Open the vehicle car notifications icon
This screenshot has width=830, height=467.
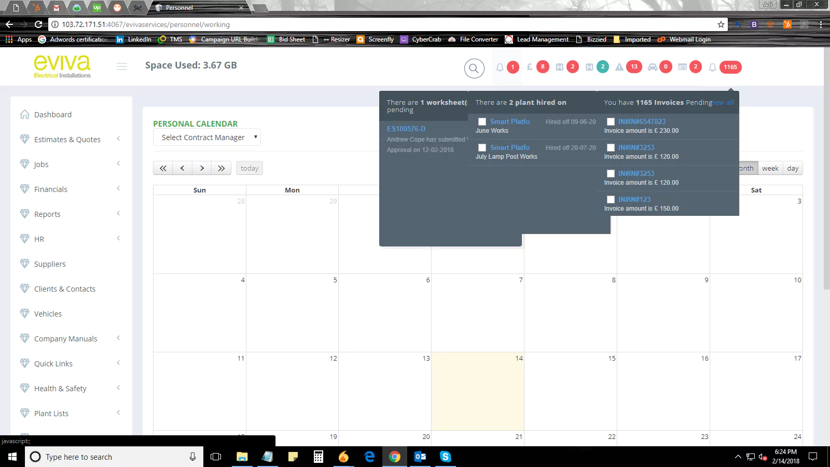(653, 67)
